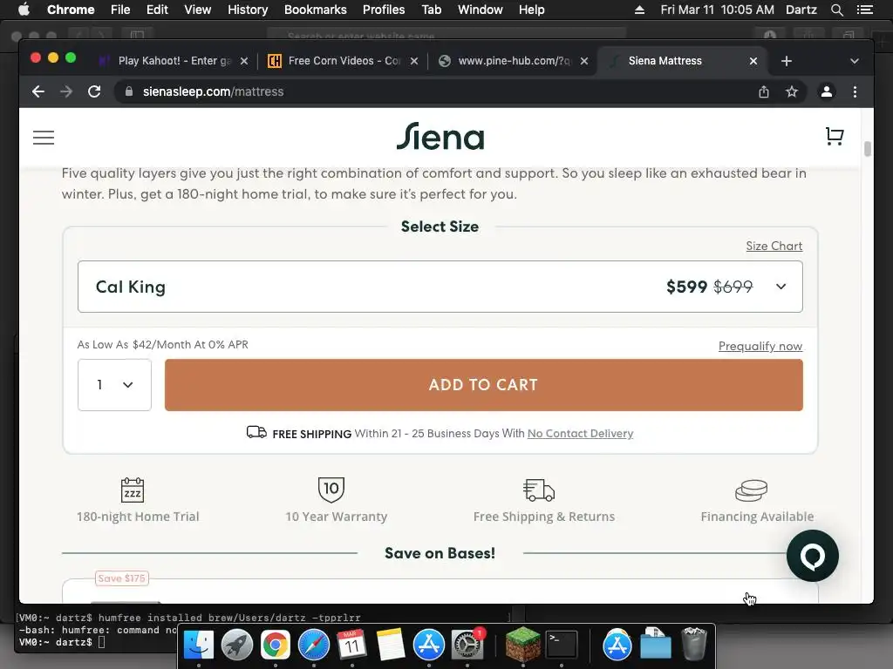Open the quantity dropdown showing 1

point(114,384)
